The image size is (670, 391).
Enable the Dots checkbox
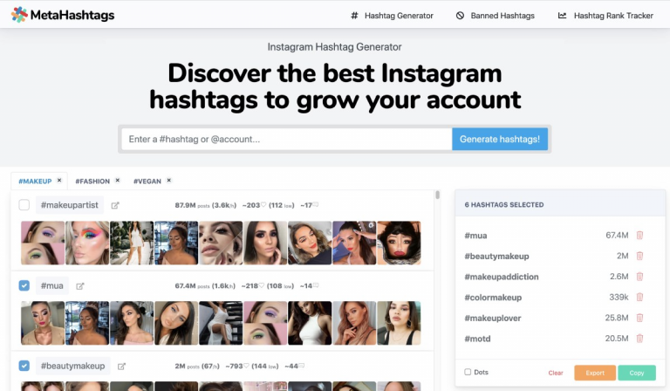click(468, 372)
